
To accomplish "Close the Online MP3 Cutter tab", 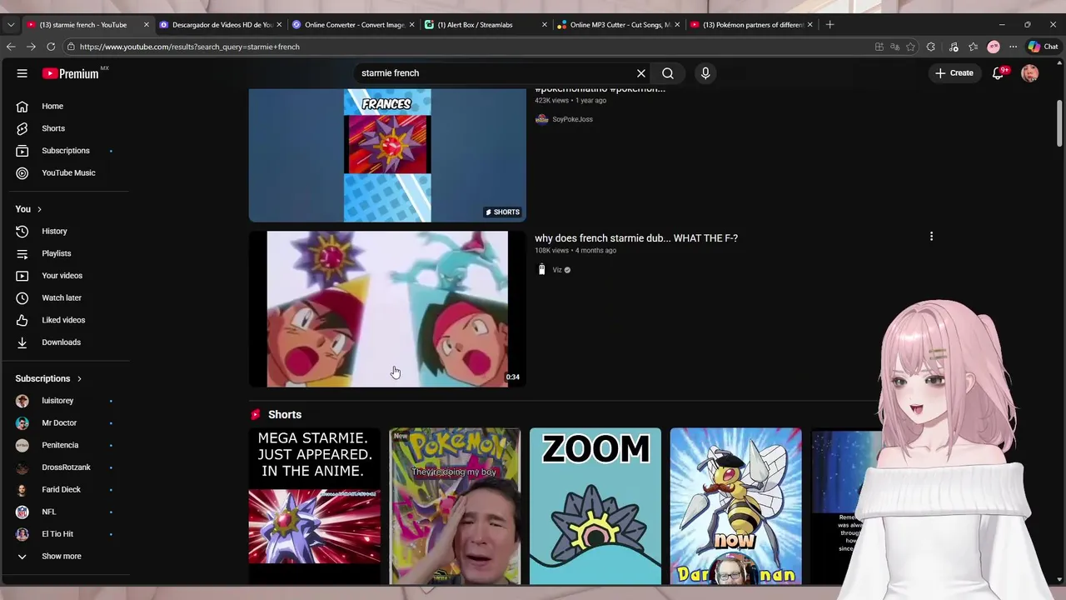I will click(677, 25).
